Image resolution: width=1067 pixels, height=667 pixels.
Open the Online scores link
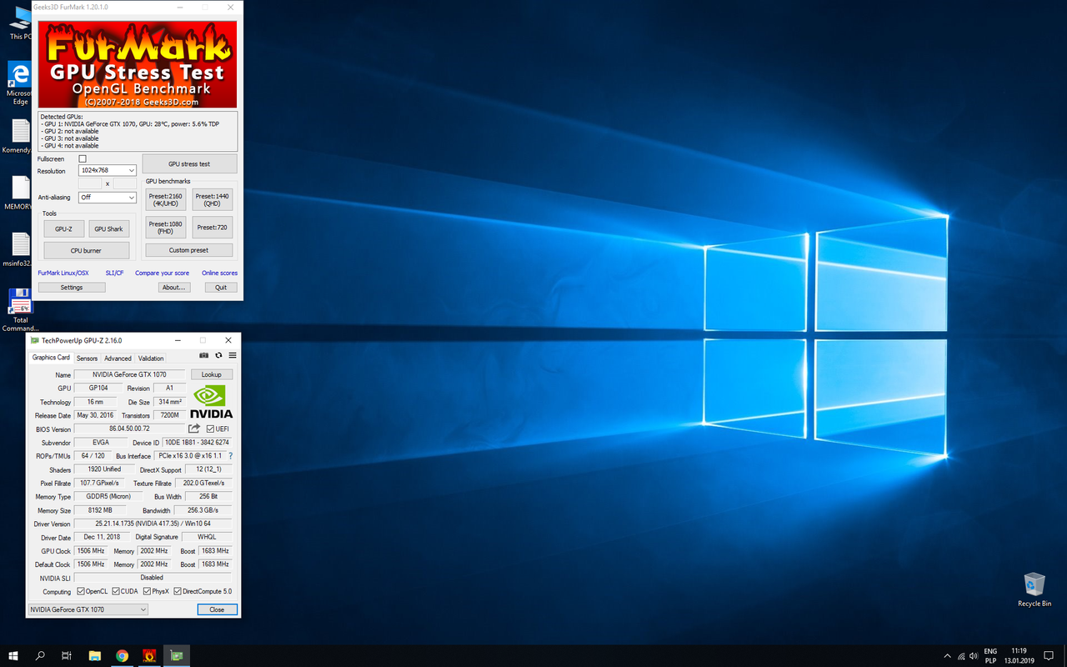(219, 273)
